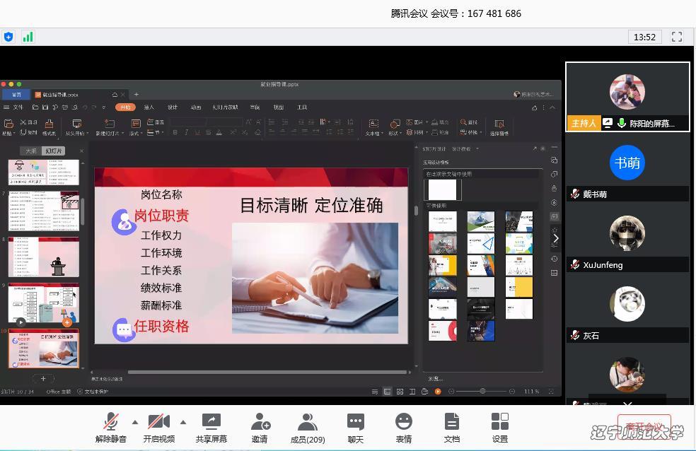Open the font name combo box
The image size is (696, 451).
coord(189,122)
